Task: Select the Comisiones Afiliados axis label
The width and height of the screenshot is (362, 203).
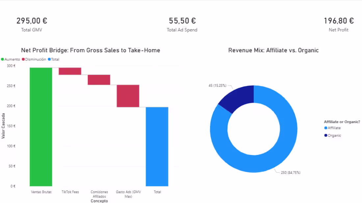Action: [x=99, y=194]
